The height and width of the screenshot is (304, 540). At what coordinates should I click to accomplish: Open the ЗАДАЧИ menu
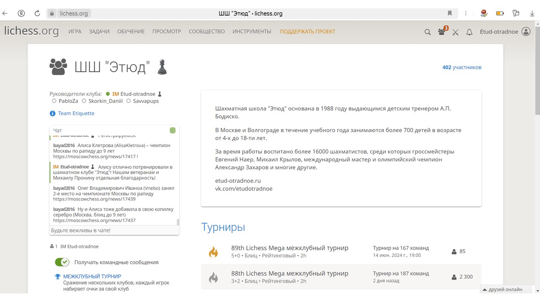(x=99, y=32)
